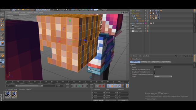
Task: Open the film-strip playback options icon
Action: pos(127,86)
